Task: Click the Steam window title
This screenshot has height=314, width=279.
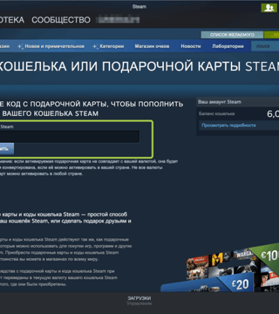Action: click(x=139, y=7)
